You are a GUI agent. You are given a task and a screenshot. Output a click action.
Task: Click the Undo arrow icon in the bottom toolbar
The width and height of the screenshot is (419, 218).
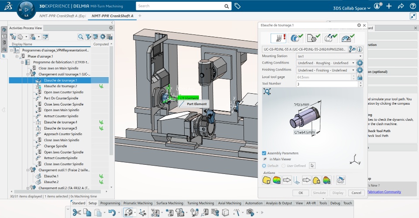(112, 212)
